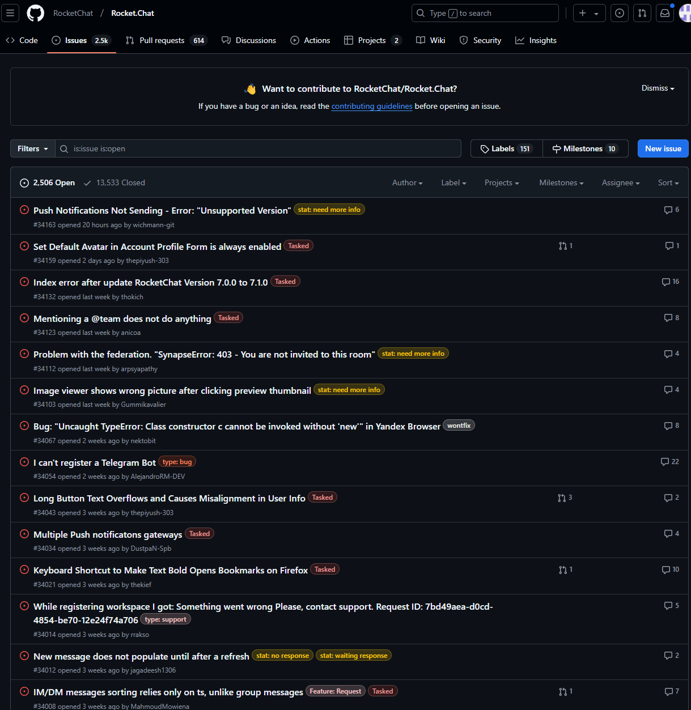Open the Push Notifications Not Sending issue

162,210
